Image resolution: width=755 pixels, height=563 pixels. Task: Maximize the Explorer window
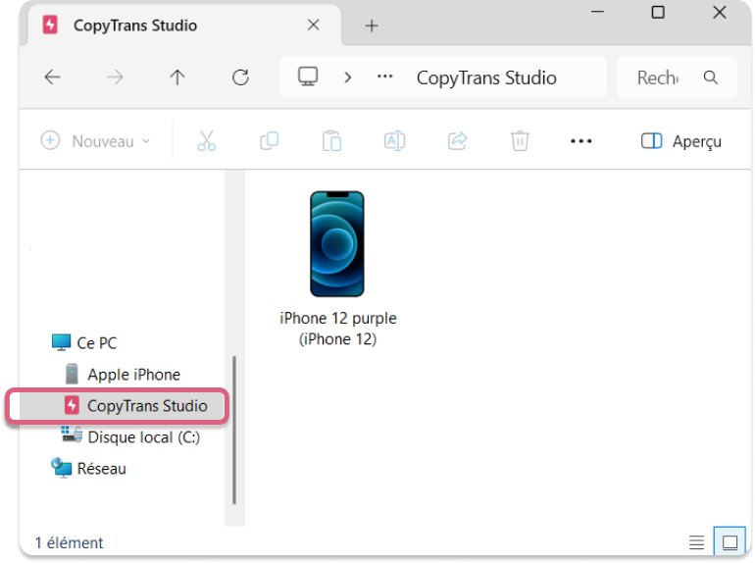pos(658,12)
